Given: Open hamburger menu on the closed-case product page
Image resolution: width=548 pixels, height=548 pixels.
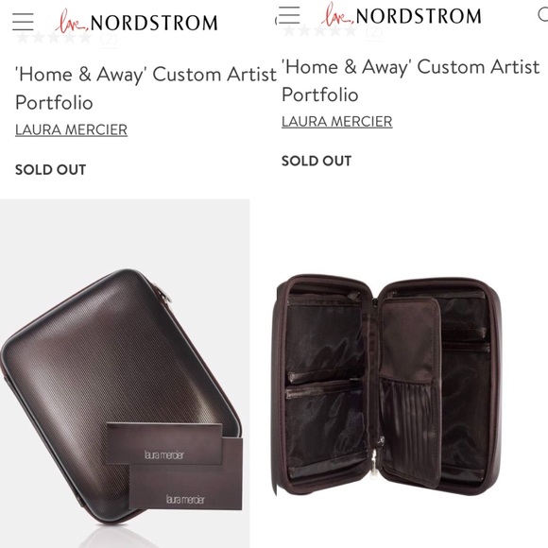Looking at the screenshot, I should 23,22.
